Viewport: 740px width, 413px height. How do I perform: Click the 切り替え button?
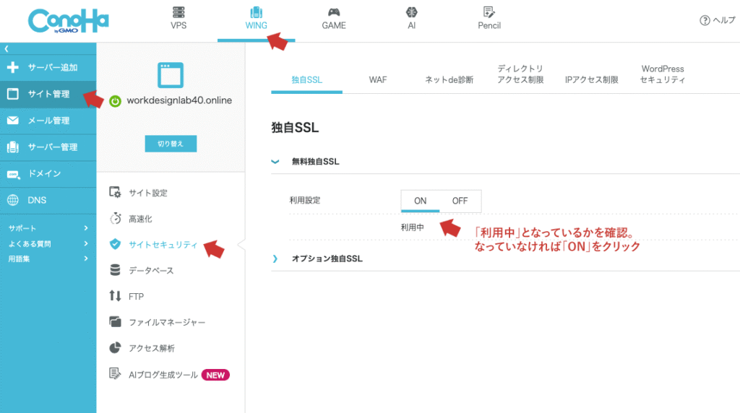[171, 144]
